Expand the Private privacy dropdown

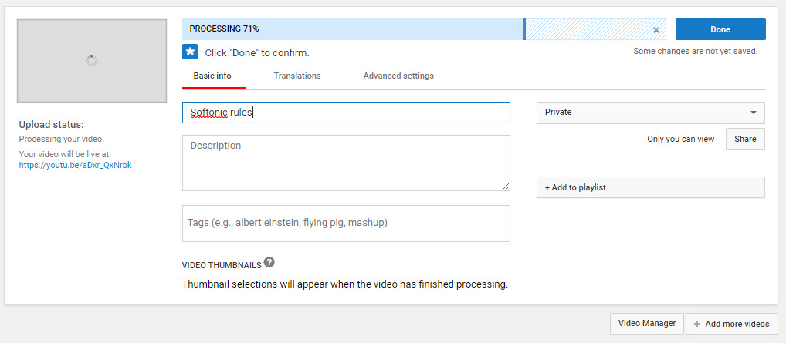pos(650,113)
